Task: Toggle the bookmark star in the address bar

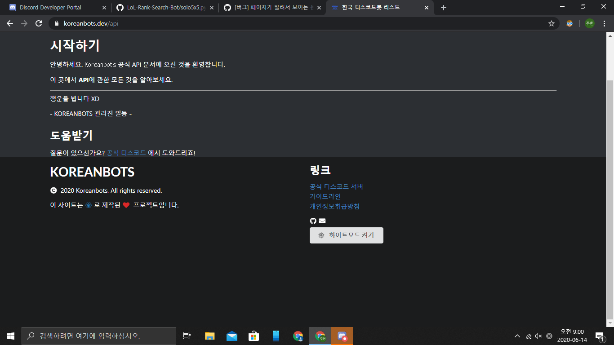Action: coord(552,23)
